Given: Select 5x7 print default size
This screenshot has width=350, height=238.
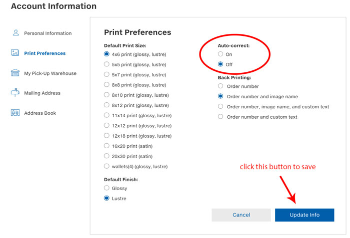Looking at the screenshot, I should click(106, 74).
